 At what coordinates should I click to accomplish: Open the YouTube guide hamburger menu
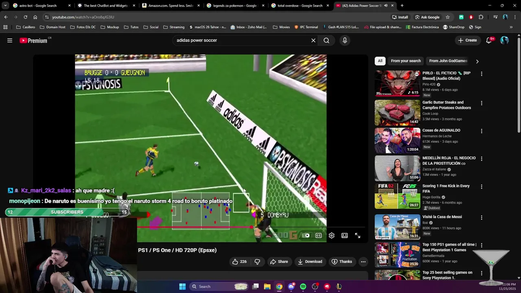(x=10, y=40)
